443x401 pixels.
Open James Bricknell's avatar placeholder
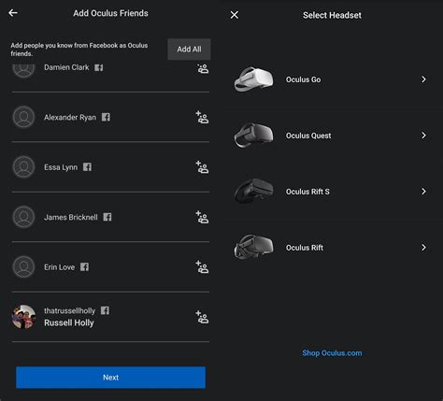[23, 217]
